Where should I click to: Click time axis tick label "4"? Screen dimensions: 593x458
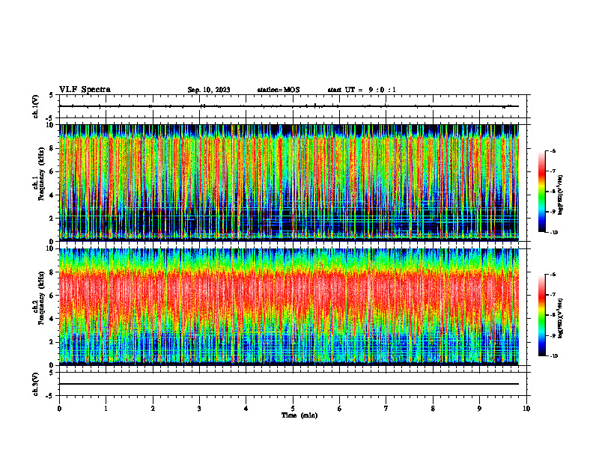(246, 409)
